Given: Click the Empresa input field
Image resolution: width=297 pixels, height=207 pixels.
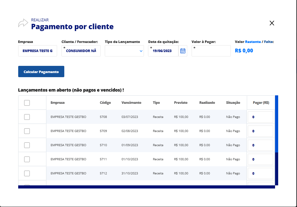Looking at the screenshot, I should point(38,51).
